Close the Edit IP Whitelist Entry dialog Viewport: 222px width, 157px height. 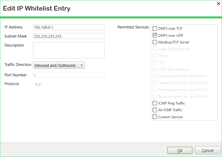[218, 3]
